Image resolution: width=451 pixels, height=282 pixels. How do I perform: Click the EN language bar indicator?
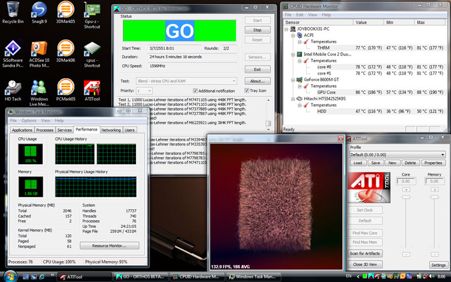349,276
